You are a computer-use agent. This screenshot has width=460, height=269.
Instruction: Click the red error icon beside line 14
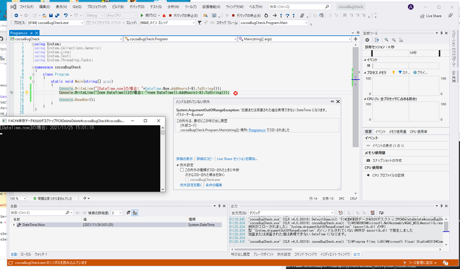pyautogui.click(x=235, y=93)
